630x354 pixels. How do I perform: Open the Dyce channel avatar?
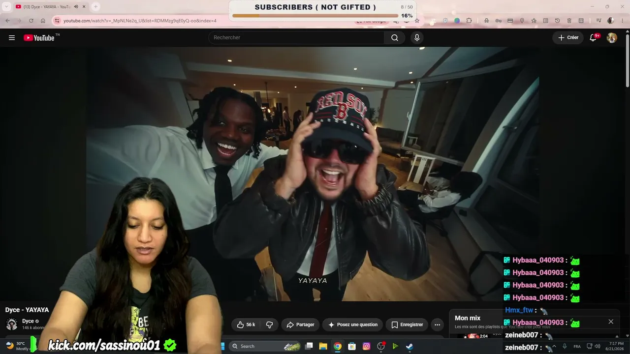tap(12, 324)
